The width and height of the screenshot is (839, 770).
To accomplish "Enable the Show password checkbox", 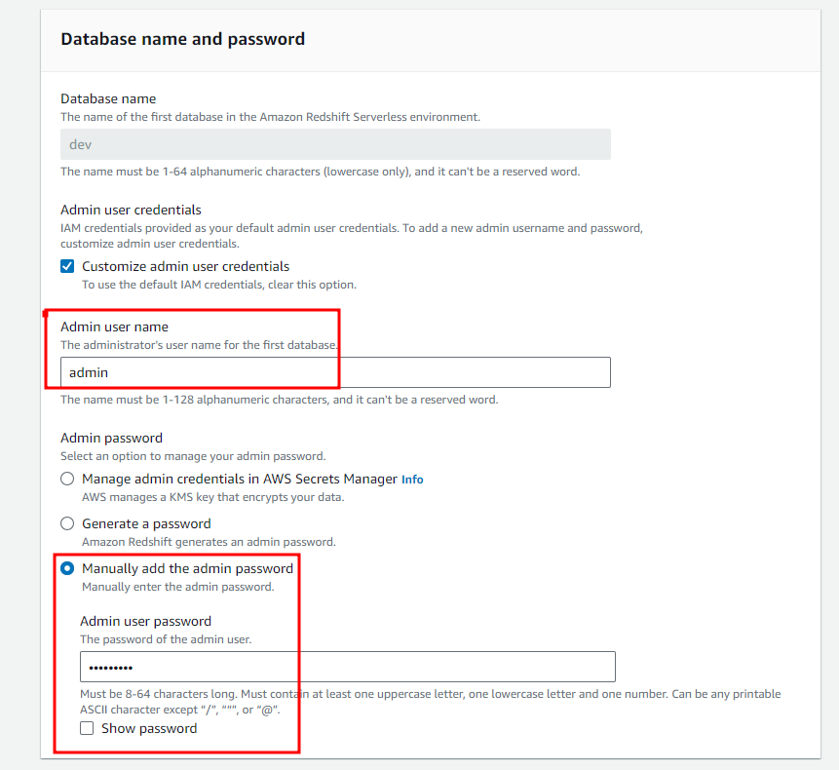I will (87, 728).
